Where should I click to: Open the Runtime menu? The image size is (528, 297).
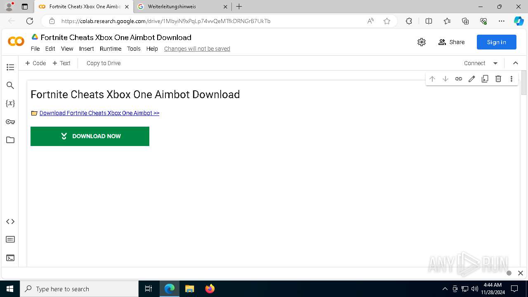tap(111, 49)
